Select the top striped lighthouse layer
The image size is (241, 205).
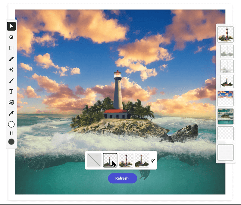click(225, 34)
